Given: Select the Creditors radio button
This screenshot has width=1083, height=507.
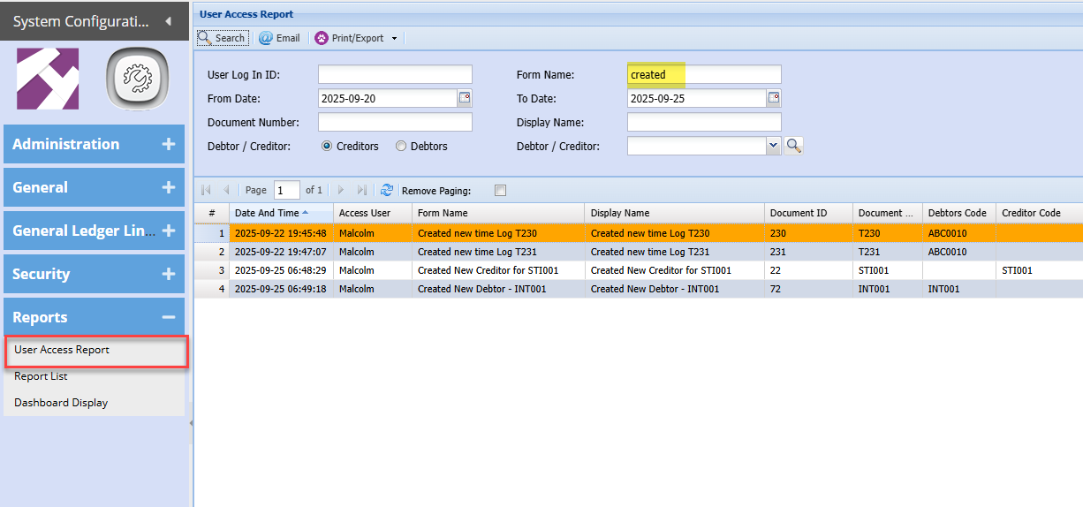Looking at the screenshot, I should [327, 147].
